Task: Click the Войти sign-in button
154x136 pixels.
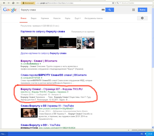Action: (x=142, y=10)
